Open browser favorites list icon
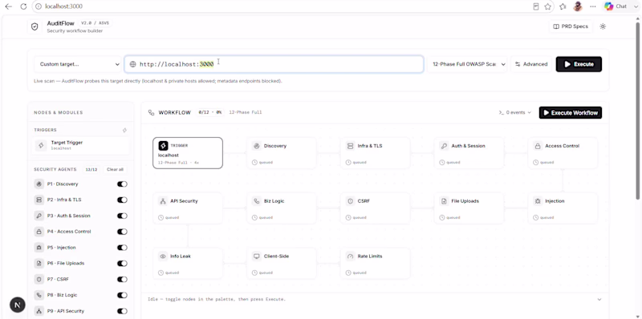This screenshot has width=642, height=319. coord(563,6)
